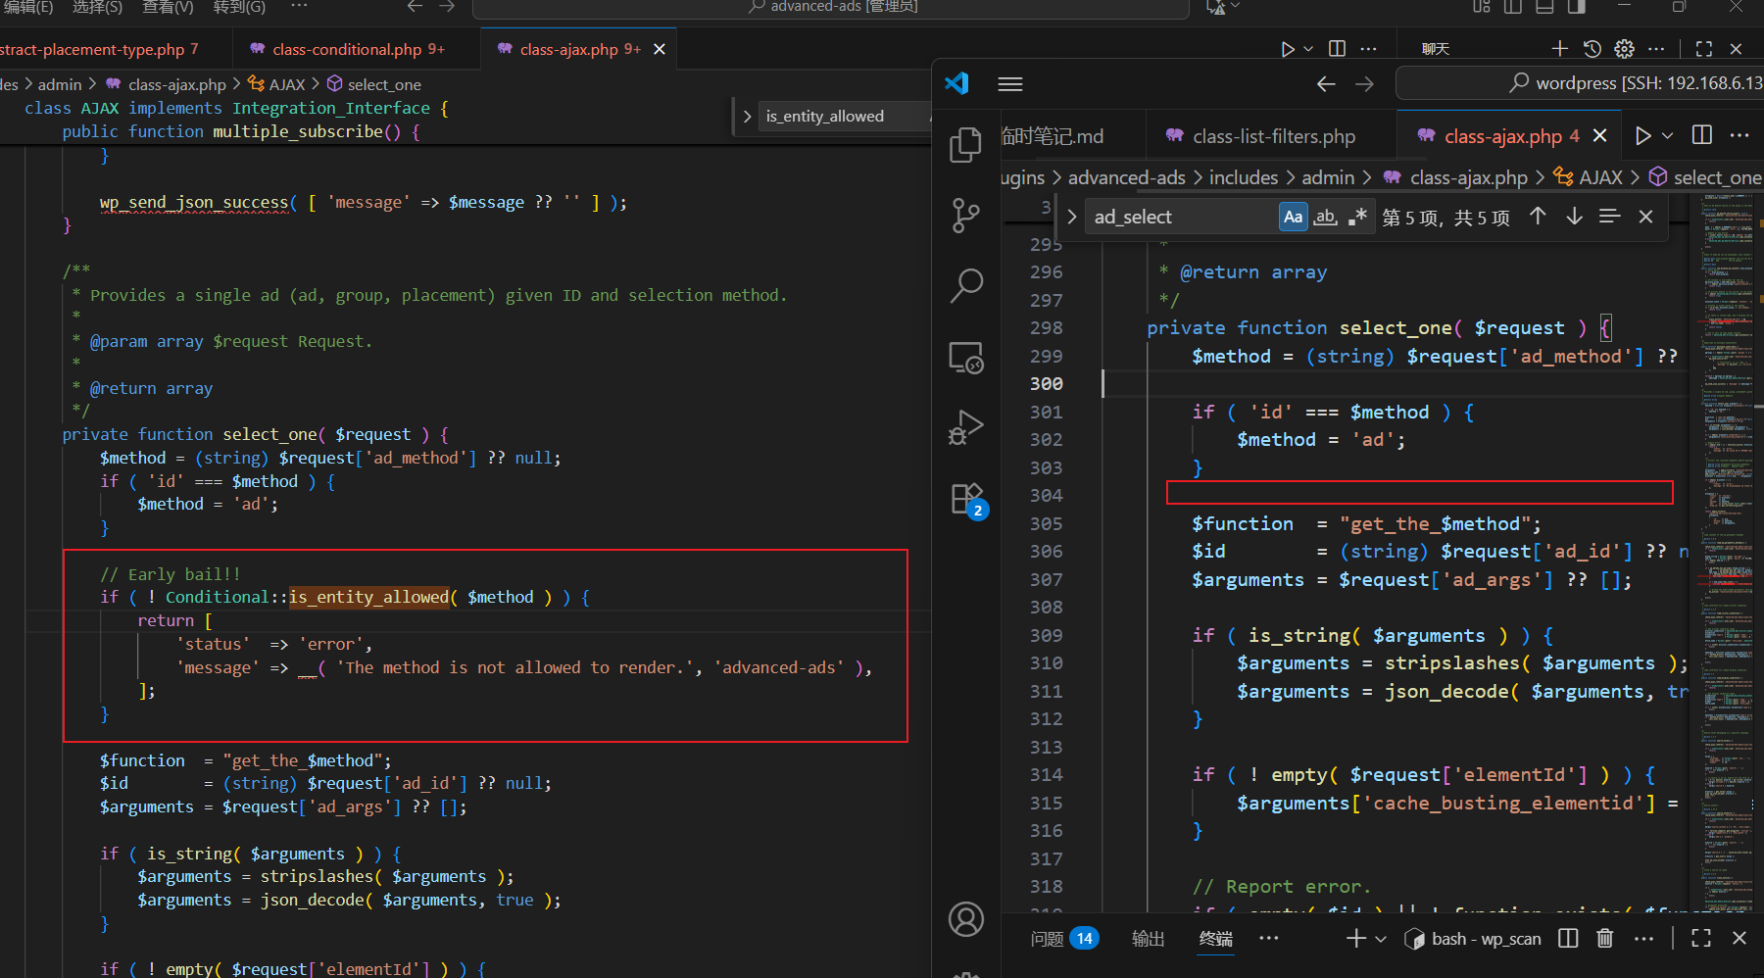Click the ad_select find input field
Screen dimensions: 1764x978
(x=1180, y=217)
